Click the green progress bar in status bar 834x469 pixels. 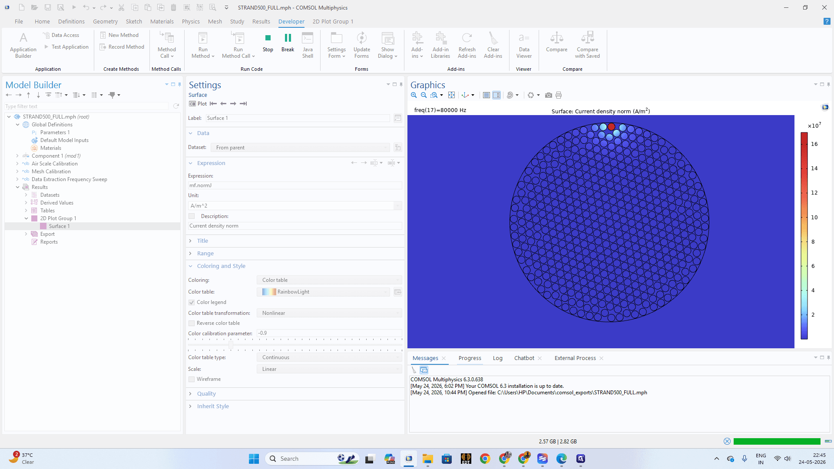point(777,441)
